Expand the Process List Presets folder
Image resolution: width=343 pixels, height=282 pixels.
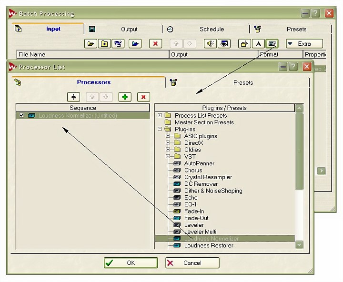(x=160, y=115)
